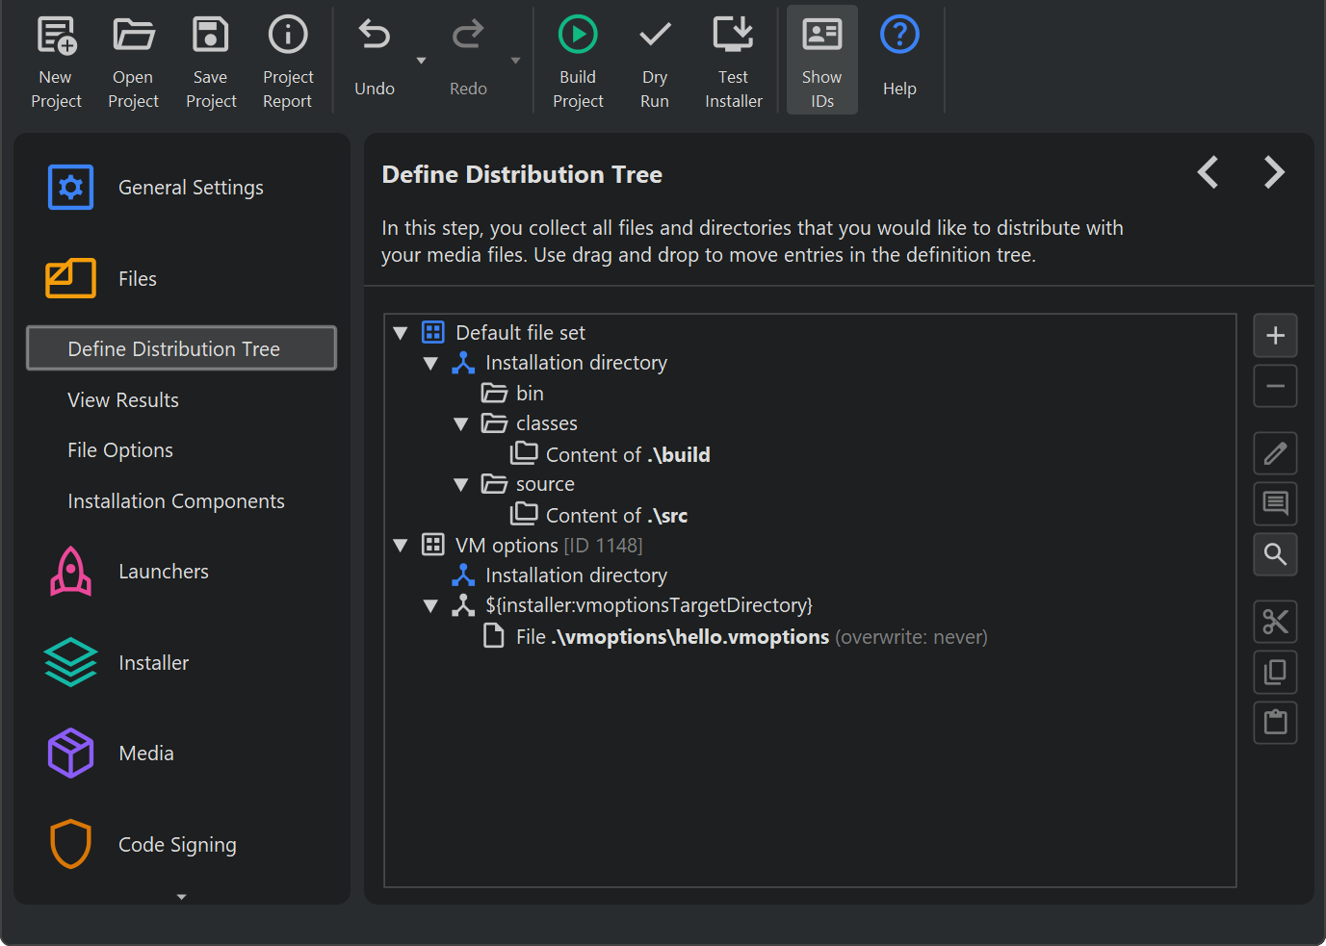Click the add entry plus button

(1275, 336)
